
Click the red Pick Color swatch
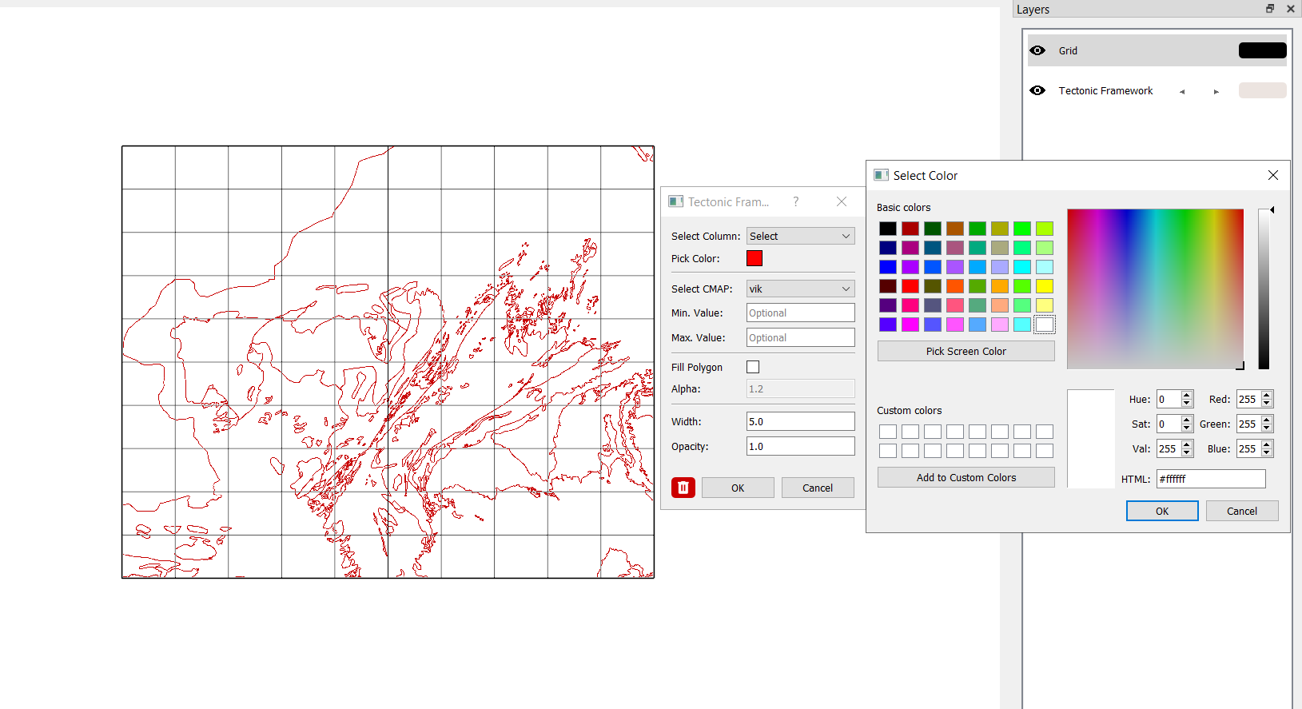[755, 258]
